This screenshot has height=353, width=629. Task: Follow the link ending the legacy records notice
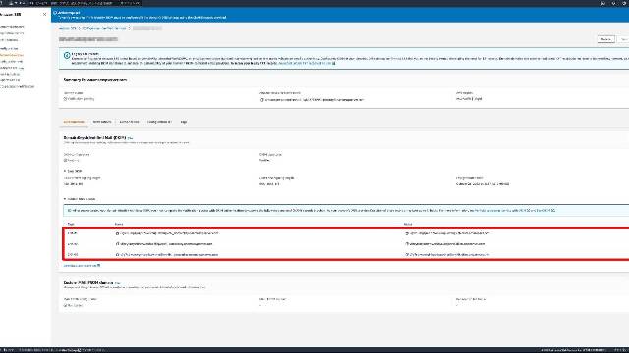(x=307, y=63)
